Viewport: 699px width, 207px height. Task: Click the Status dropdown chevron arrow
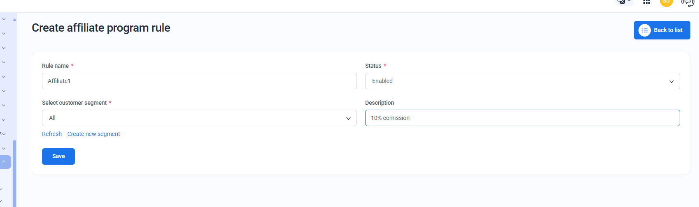coord(671,81)
